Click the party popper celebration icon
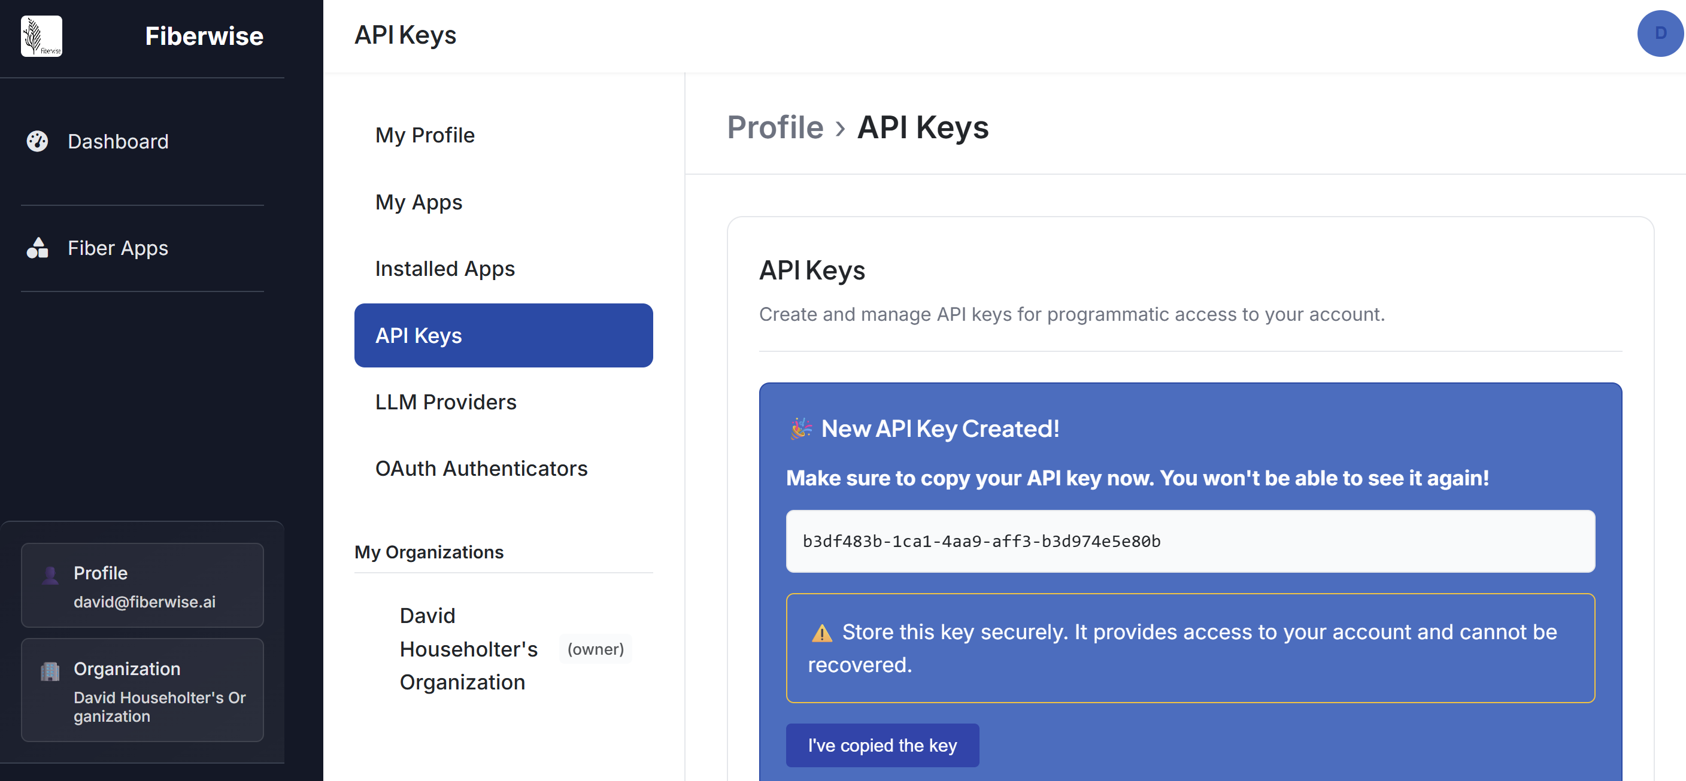Viewport: 1686px width, 781px height. click(x=800, y=429)
